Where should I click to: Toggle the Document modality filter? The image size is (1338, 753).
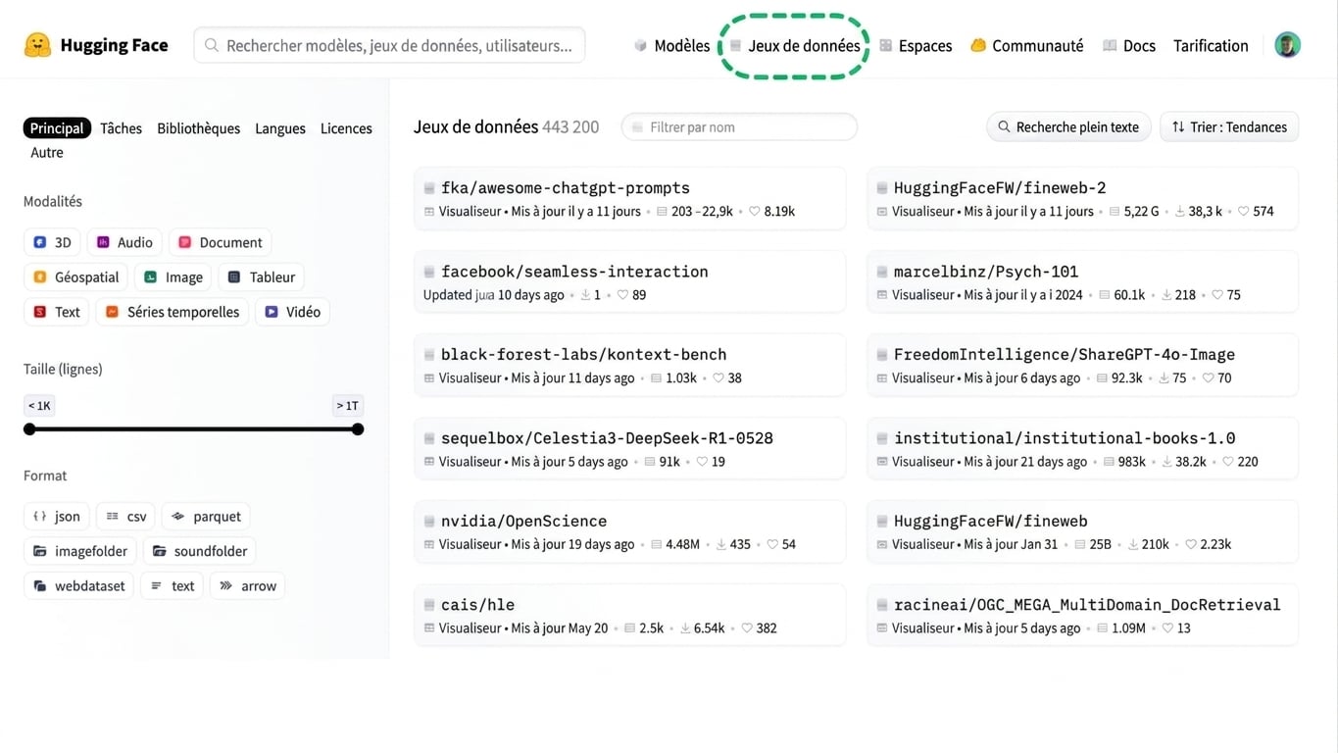[x=220, y=242]
